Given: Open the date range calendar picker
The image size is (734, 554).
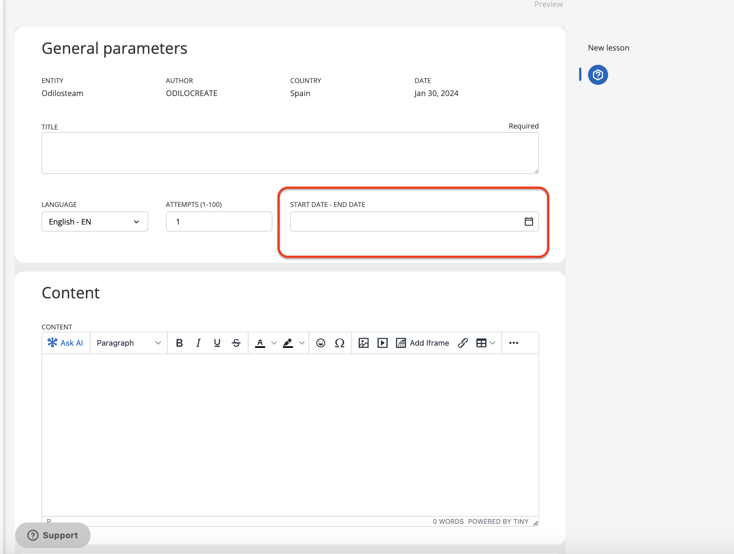Looking at the screenshot, I should [529, 222].
